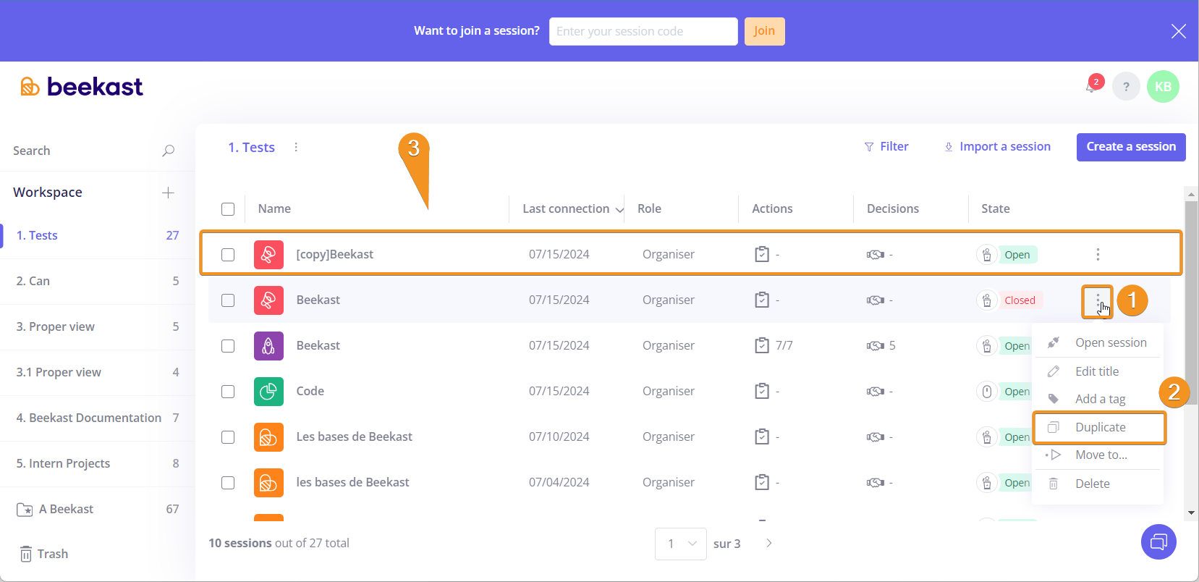Click the session code input field
This screenshot has width=1199, height=582.
click(643, 31)
